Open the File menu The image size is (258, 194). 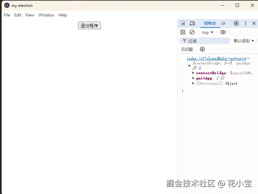point(7,15)
